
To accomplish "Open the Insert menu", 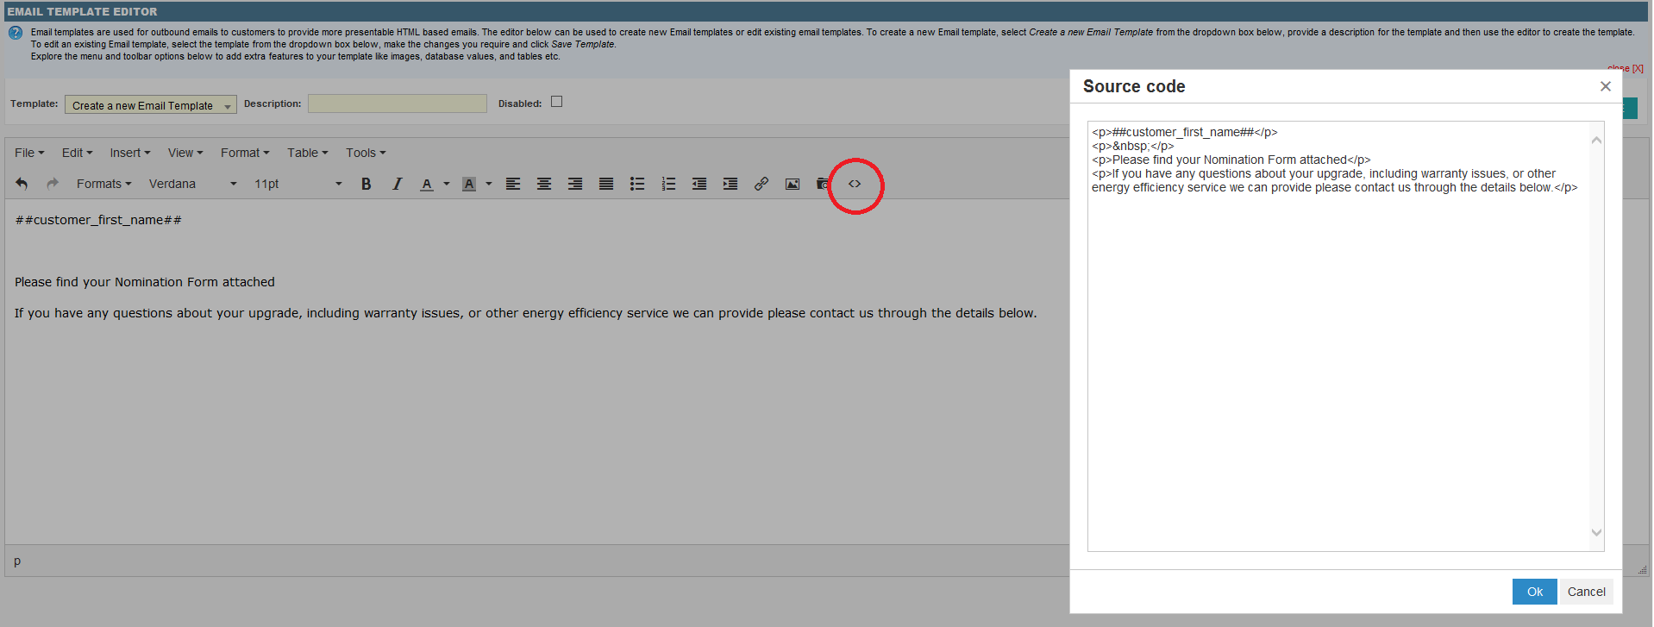I will pos(129,153).
